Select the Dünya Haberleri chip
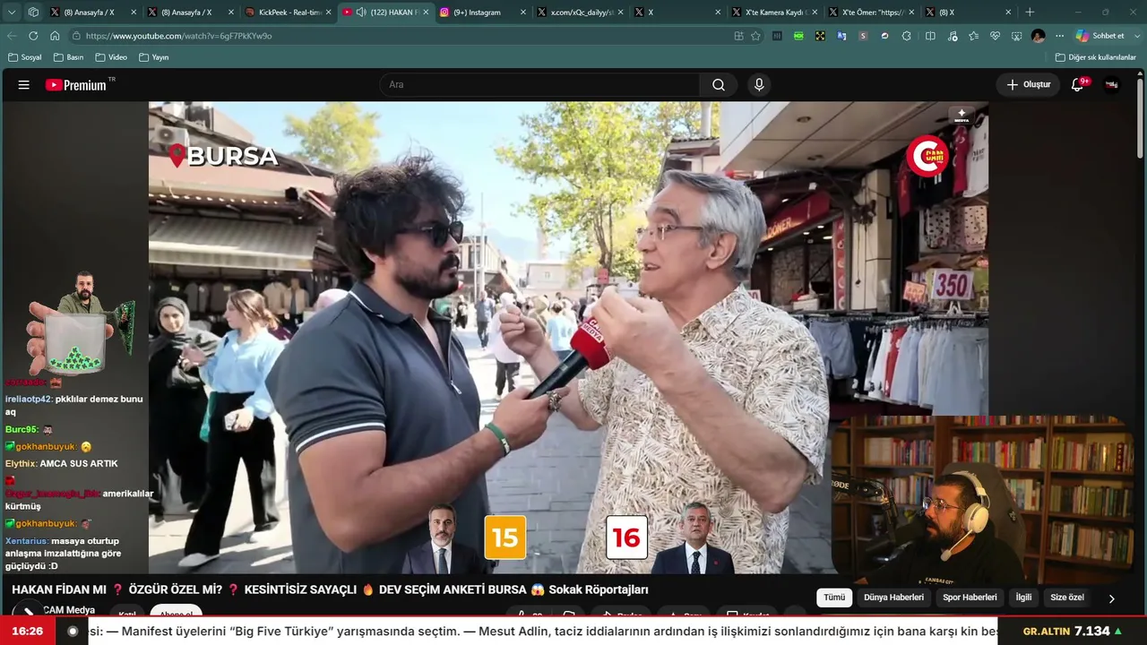Viewport: 1147px width, 645px height. tap(893, 598)
